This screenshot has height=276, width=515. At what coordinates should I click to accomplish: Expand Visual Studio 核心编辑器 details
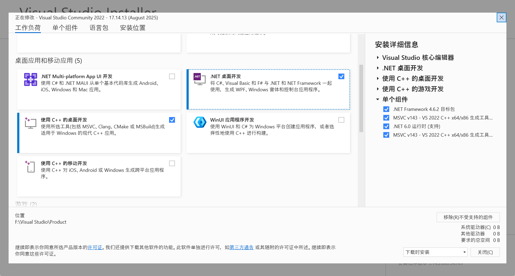coord(378,58)
